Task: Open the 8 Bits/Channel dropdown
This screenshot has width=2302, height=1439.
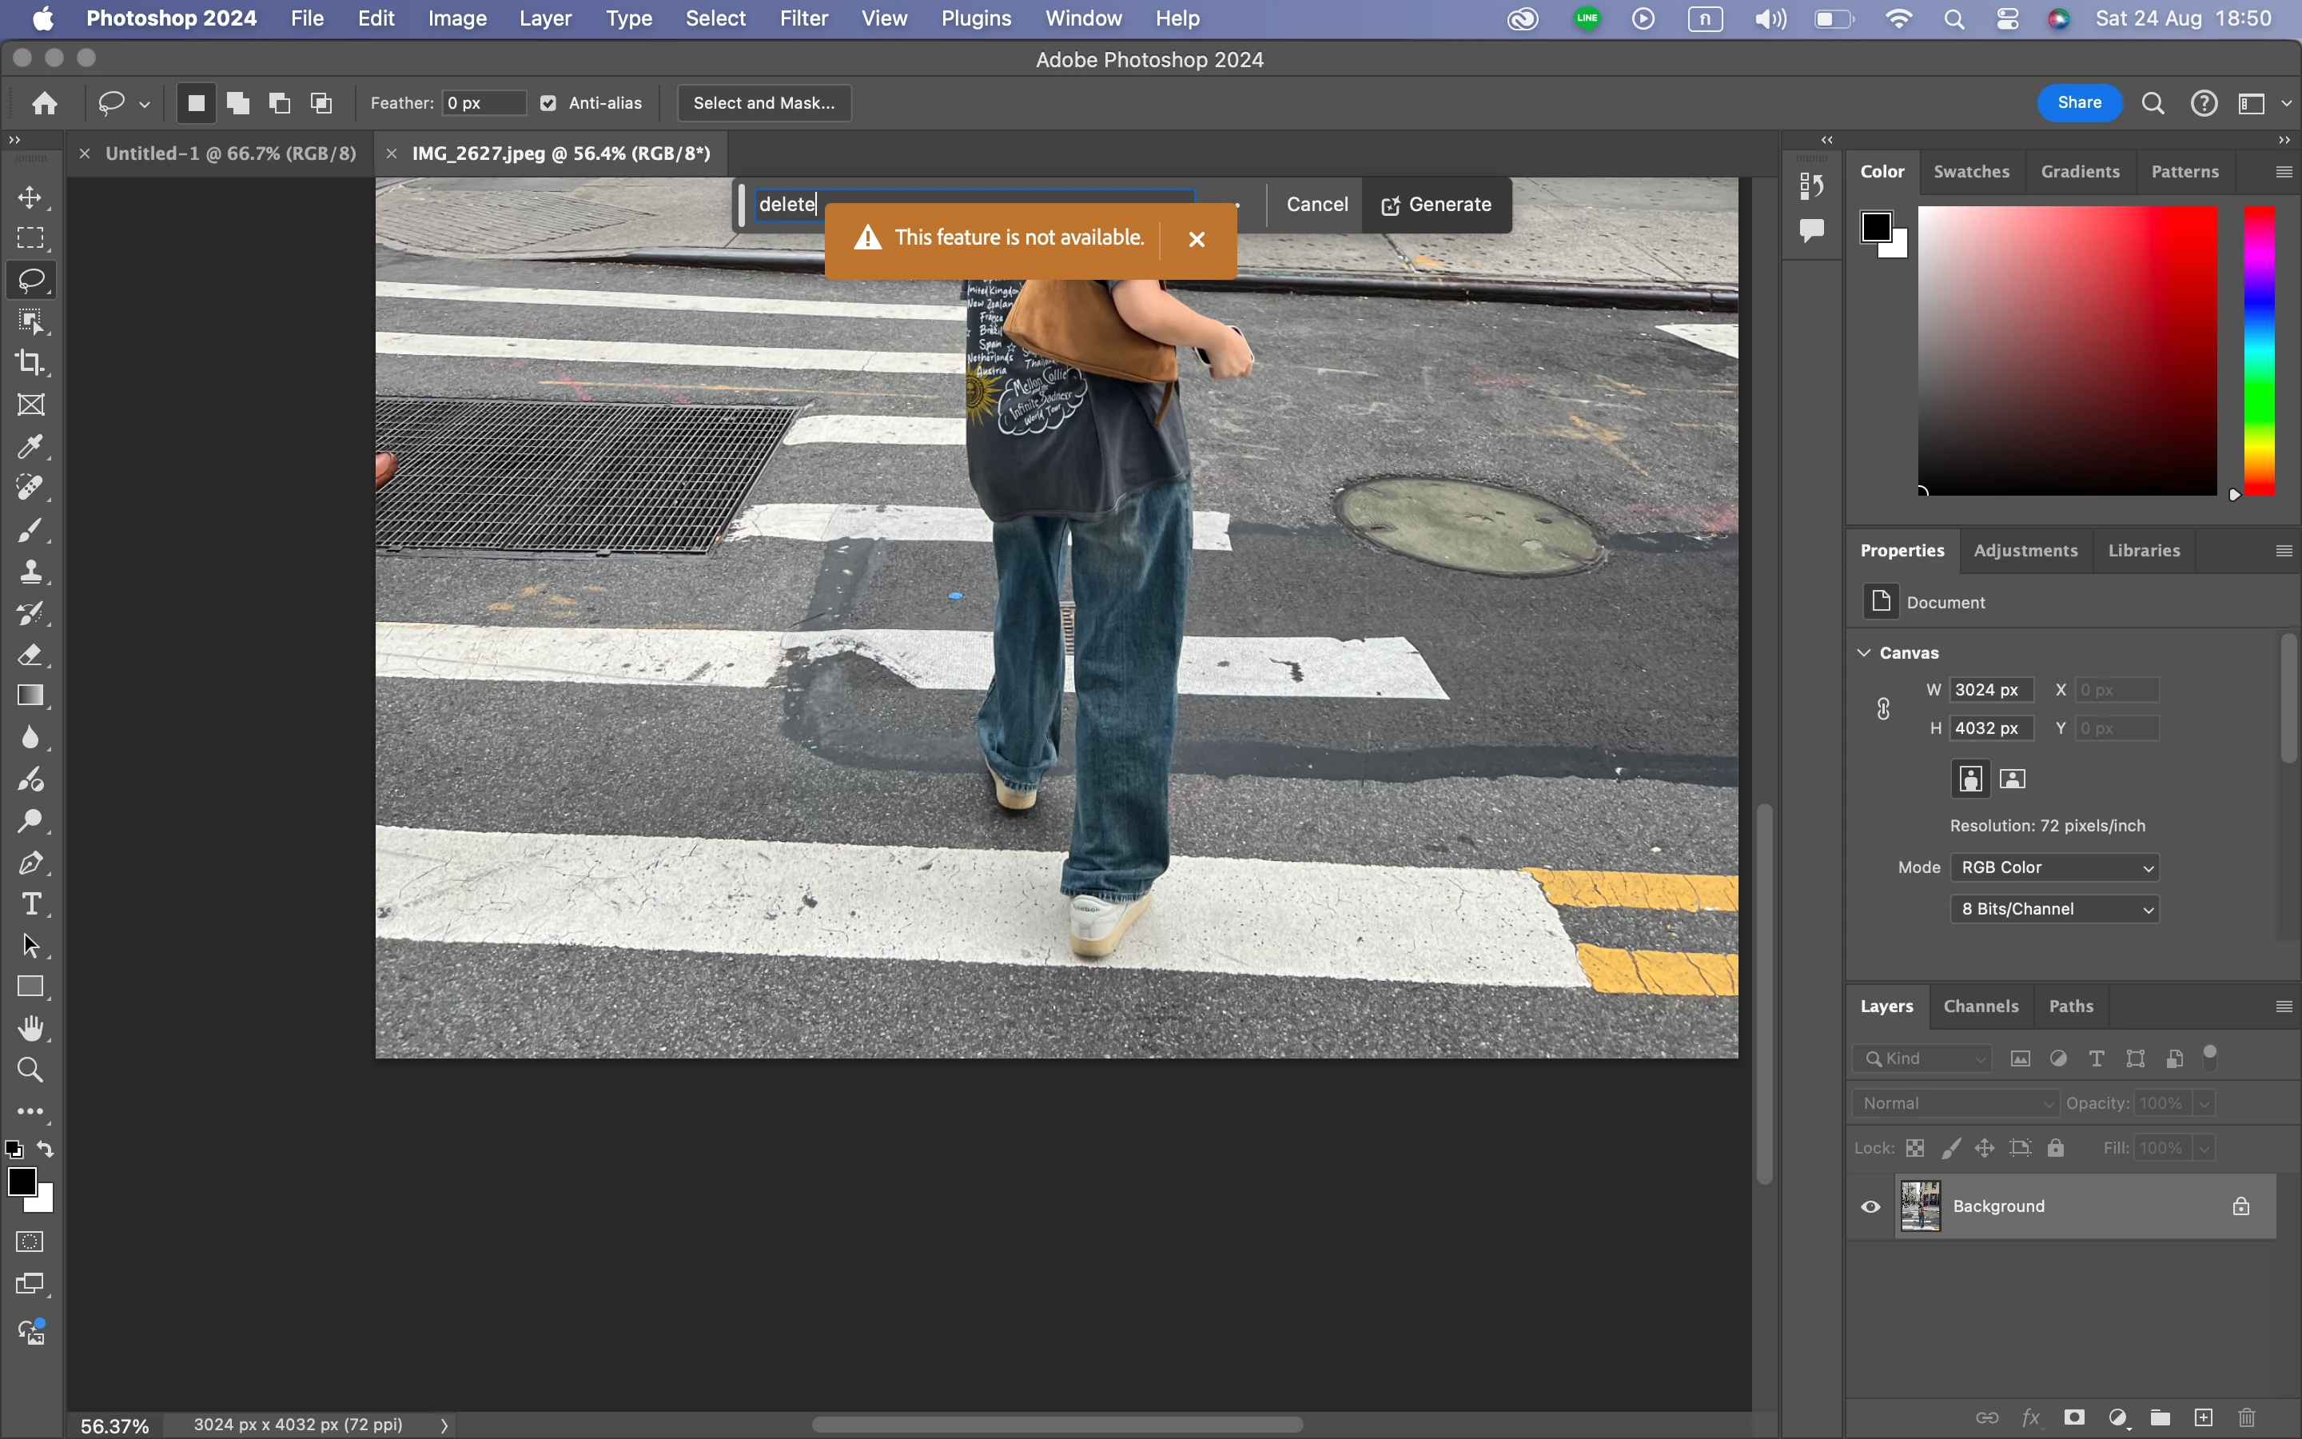Action: point(2053,909)
